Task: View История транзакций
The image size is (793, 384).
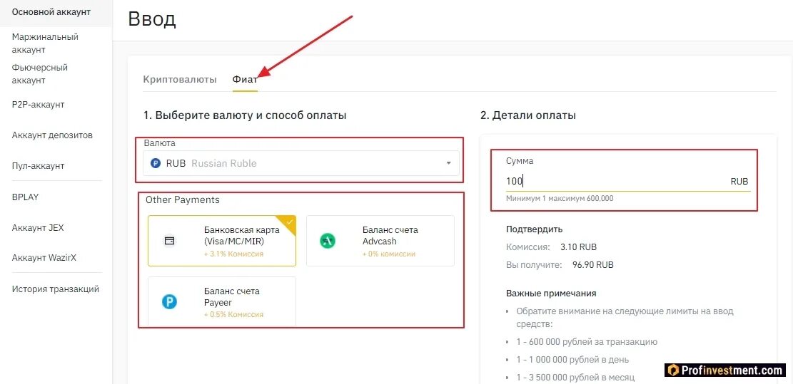Action: point(56,289)
